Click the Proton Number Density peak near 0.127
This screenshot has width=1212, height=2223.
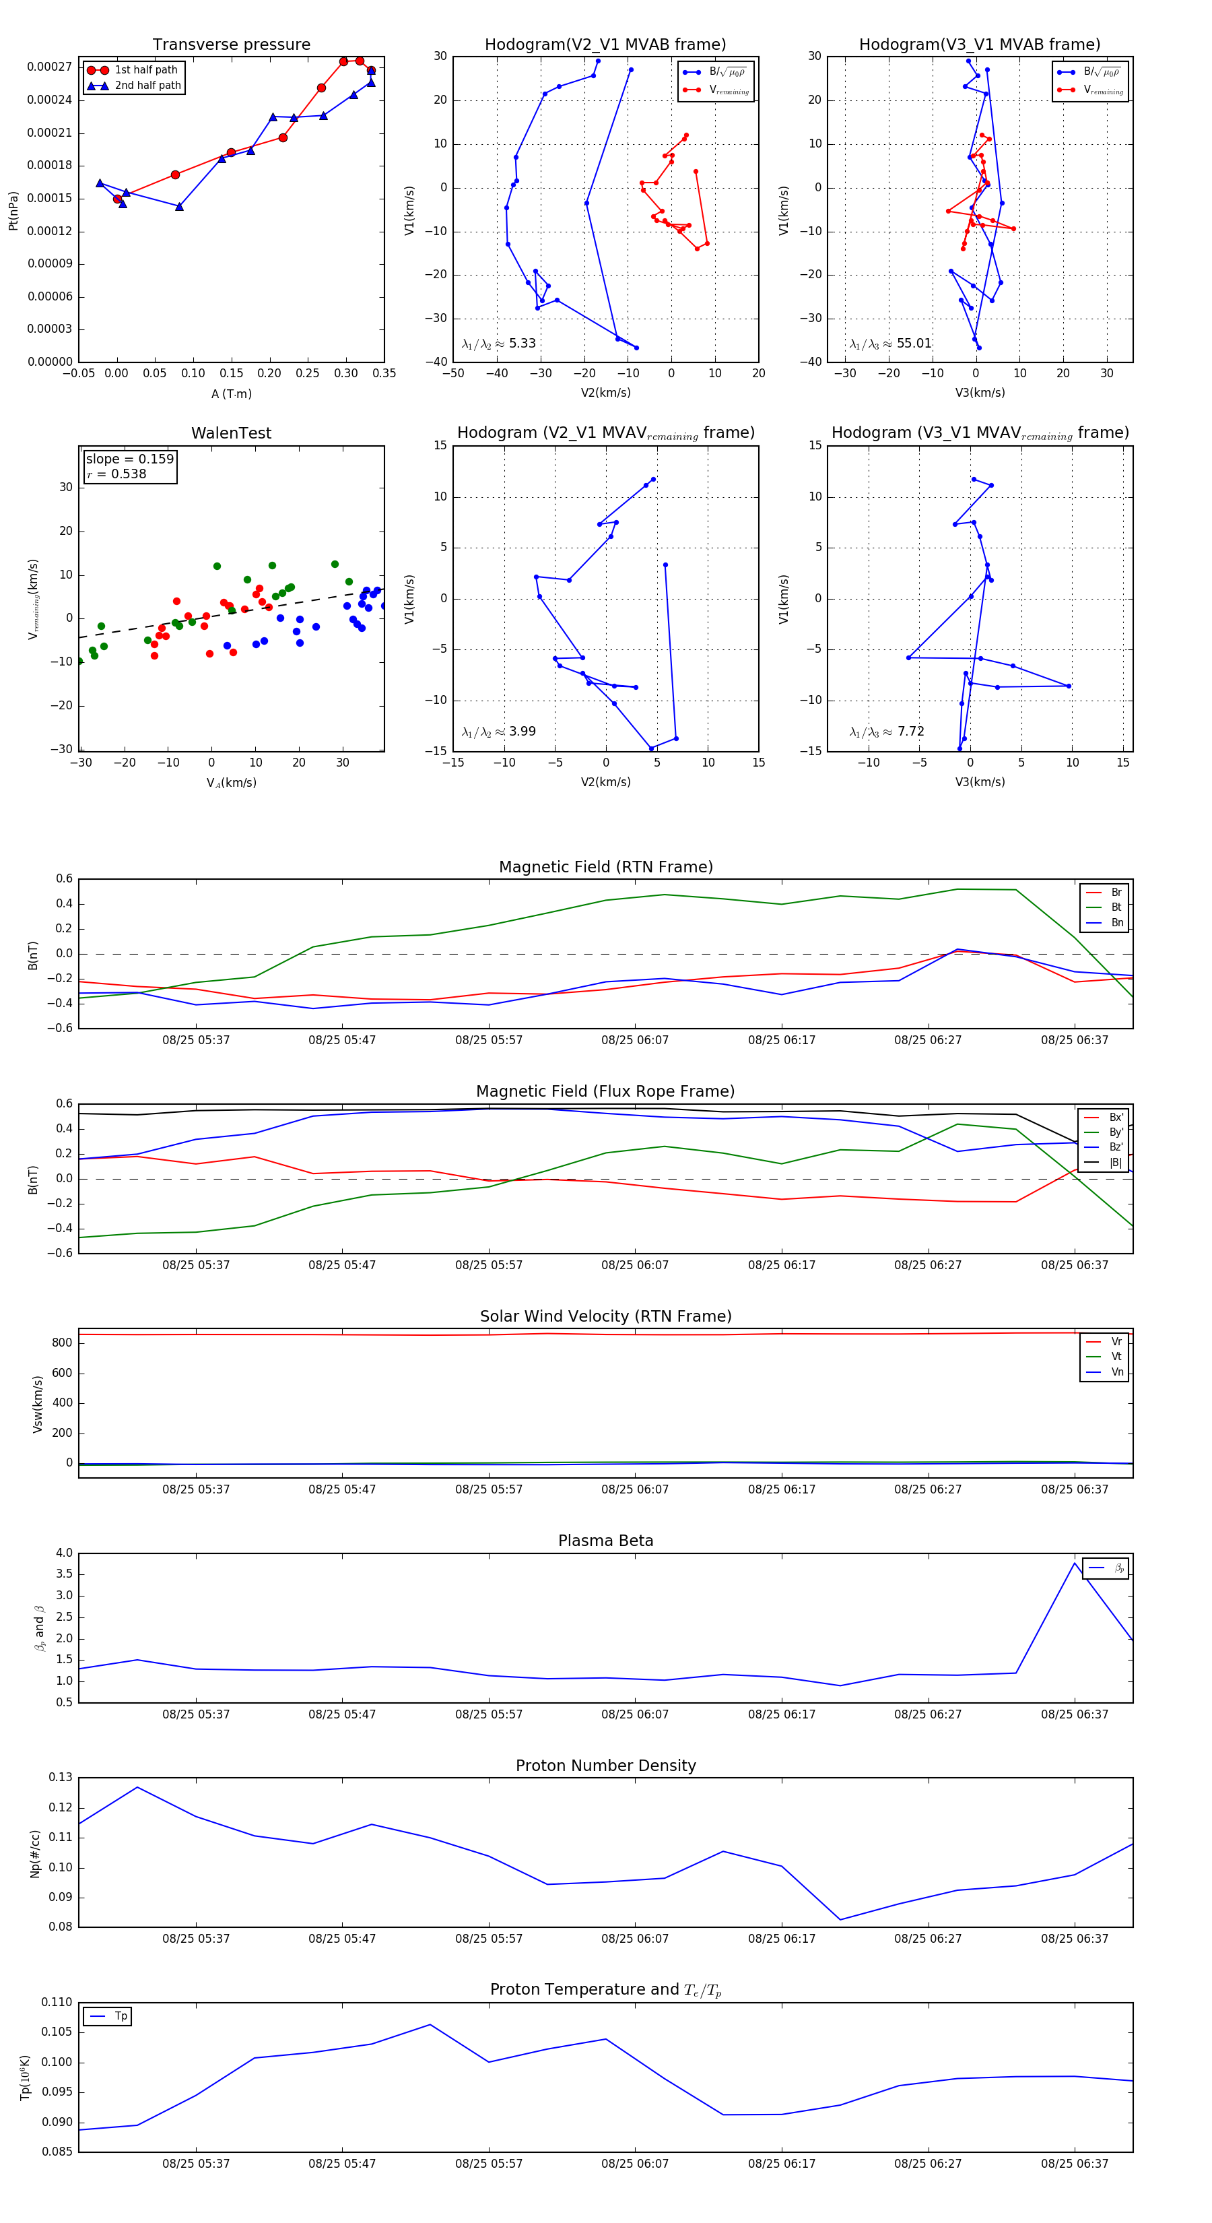[137, 1787]
